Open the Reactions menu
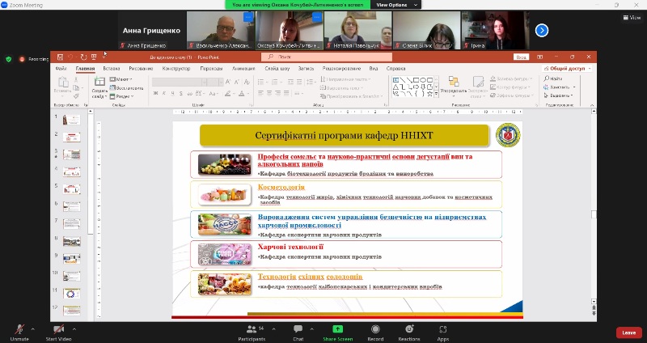This screenshot has width=647, height=343. [409, 328]
